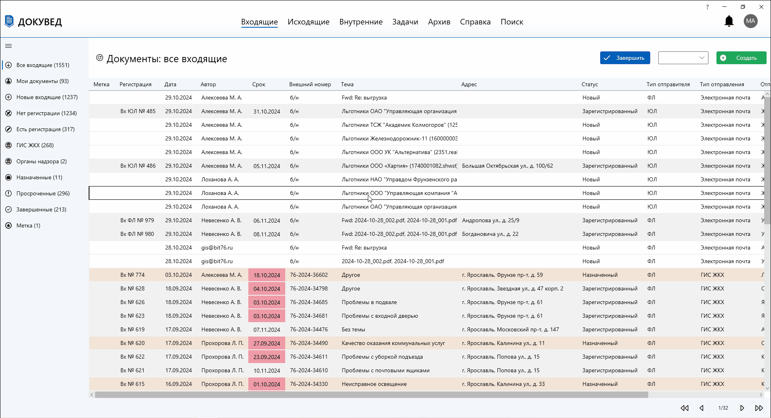Viewport: 771px width, 418px height.
Task: Click the vertical scrollbar thumb
Action: click(x=767, y=160)
